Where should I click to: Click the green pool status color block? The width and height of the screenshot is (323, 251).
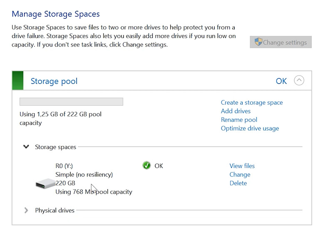click(x=18, y=81)
